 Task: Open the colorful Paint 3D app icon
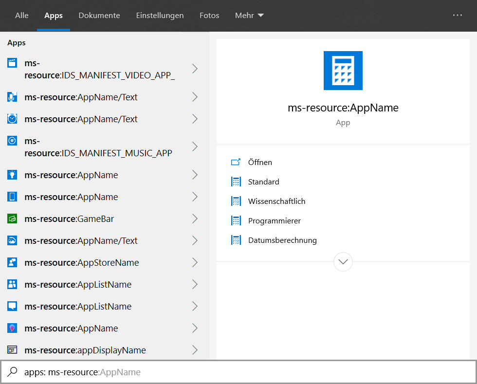pyautogui.click(x=12, y=328)
